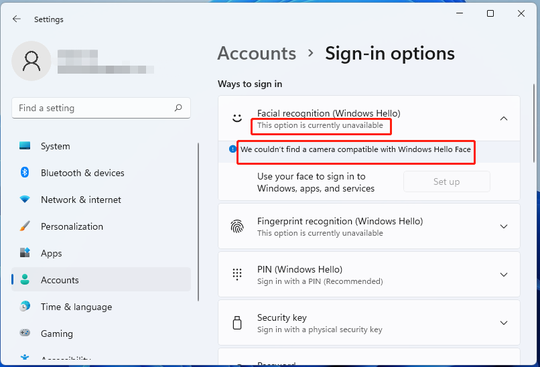
Task: Go to Network & internet
Action: (x=101, y=200)
